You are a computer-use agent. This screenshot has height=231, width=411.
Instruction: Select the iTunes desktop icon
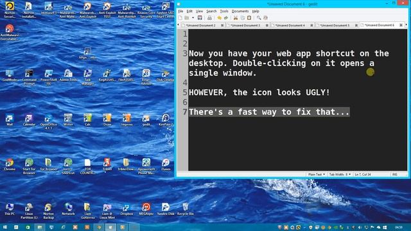pos(166,164)
